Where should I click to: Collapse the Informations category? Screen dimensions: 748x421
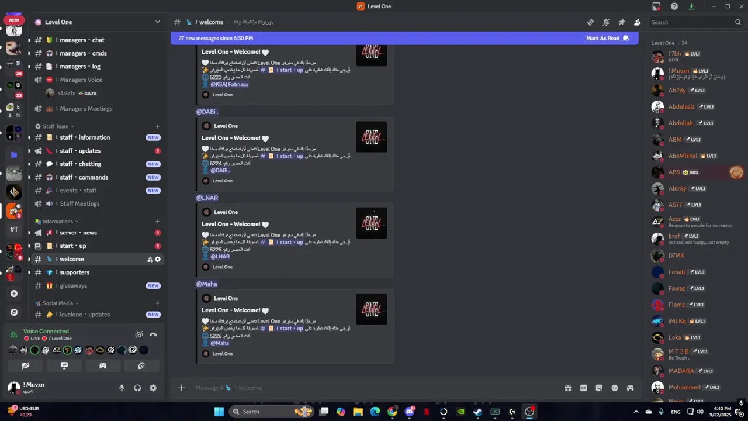click(x=57, y=222)
